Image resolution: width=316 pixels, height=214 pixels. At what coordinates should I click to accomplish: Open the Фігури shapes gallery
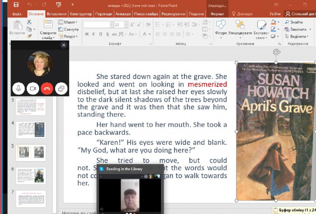tap(221, 29)
